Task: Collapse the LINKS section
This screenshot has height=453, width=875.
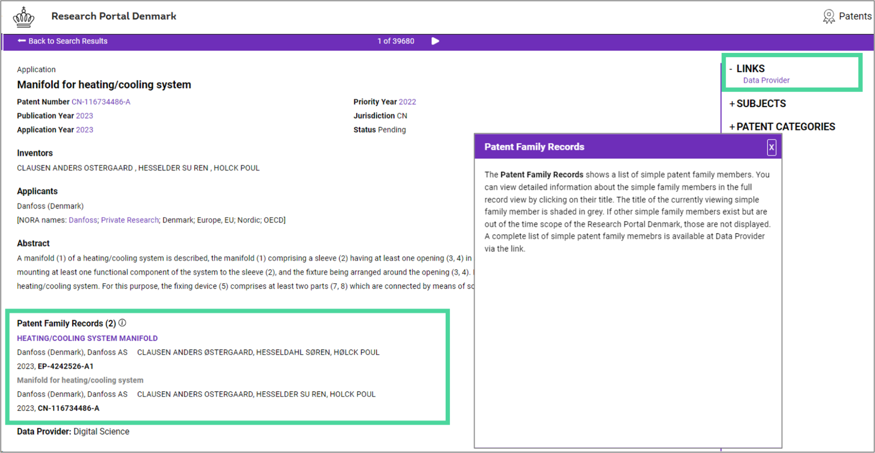Action: pyautogui.click(x=731, y=69)
